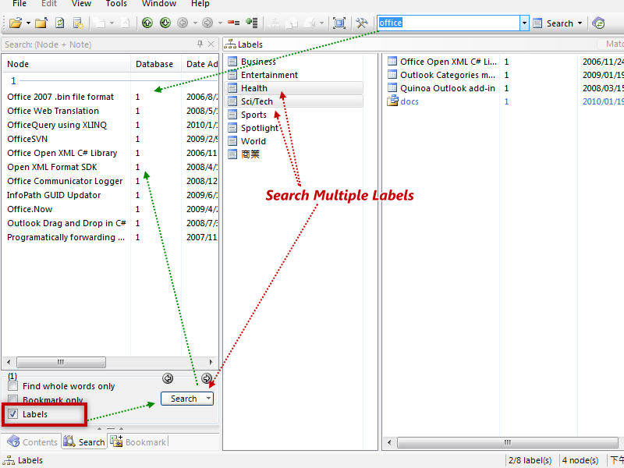The height and width of the screenshot is (468, 624).
Task: Pin the Search panel with pushpin icon
Action: [x=200, y=44]
